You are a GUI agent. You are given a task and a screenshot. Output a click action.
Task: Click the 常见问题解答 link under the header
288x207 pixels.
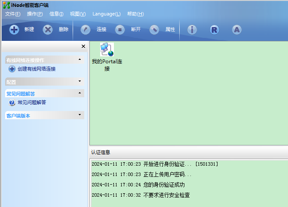32,102
